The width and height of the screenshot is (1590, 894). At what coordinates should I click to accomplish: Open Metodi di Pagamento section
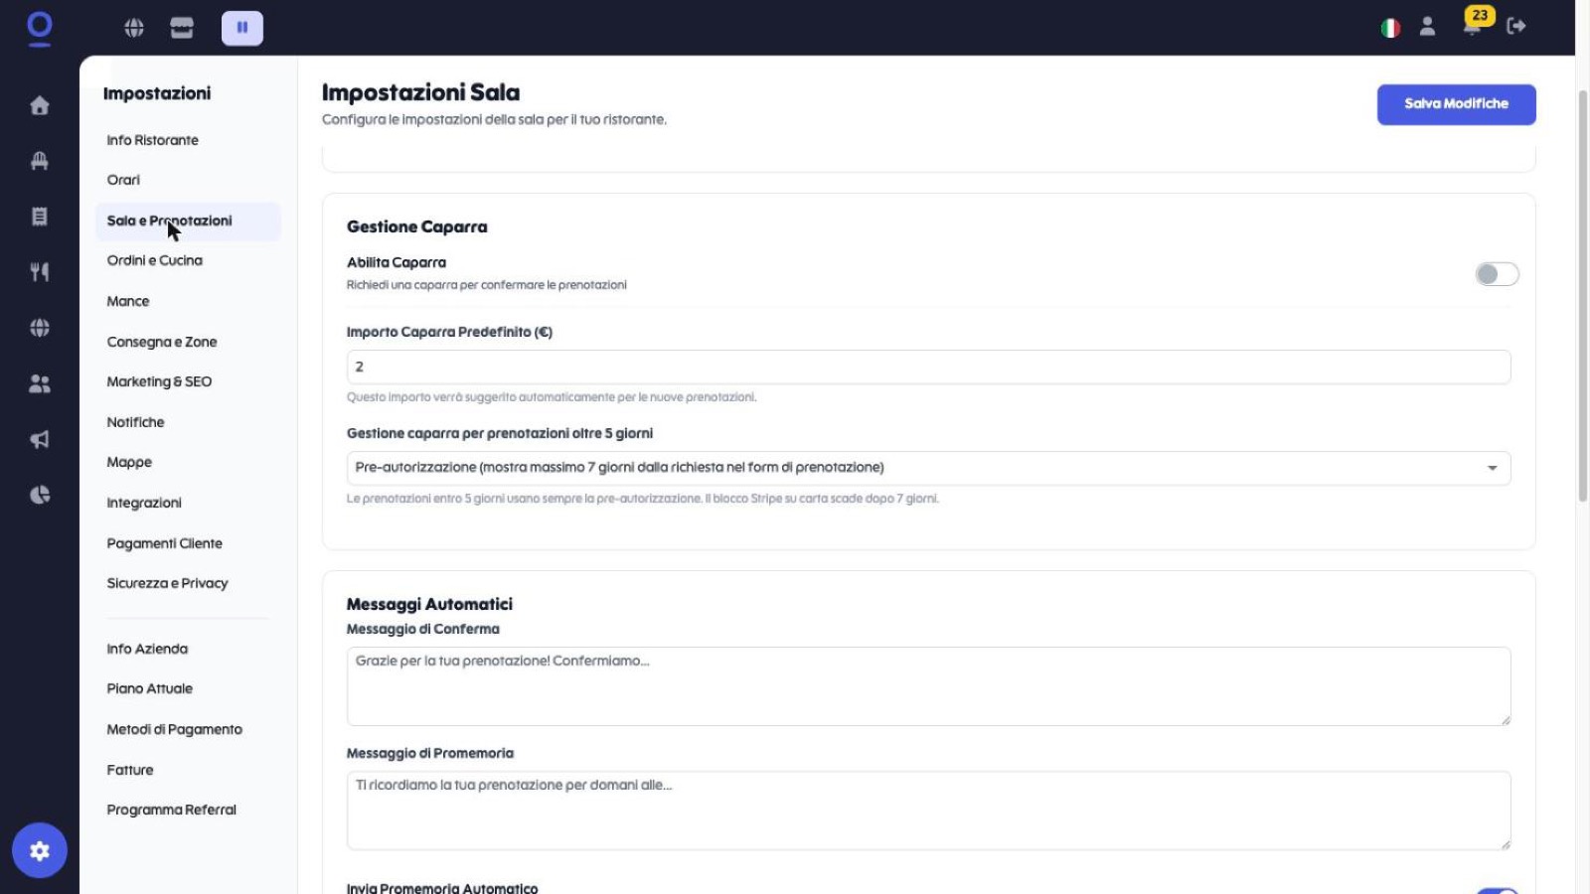click(x=175, y=729)
